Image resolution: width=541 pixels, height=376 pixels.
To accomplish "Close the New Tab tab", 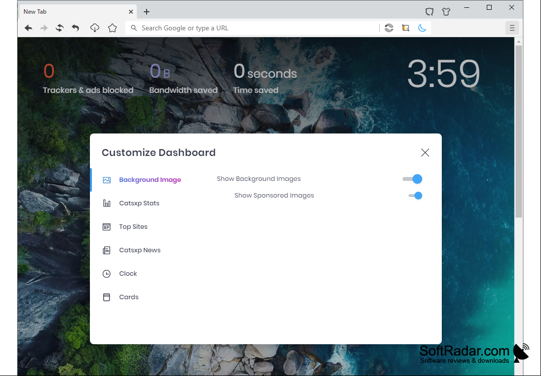I will click(x=131, y=12).
